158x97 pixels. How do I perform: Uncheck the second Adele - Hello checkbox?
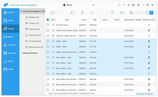(48, 47)
